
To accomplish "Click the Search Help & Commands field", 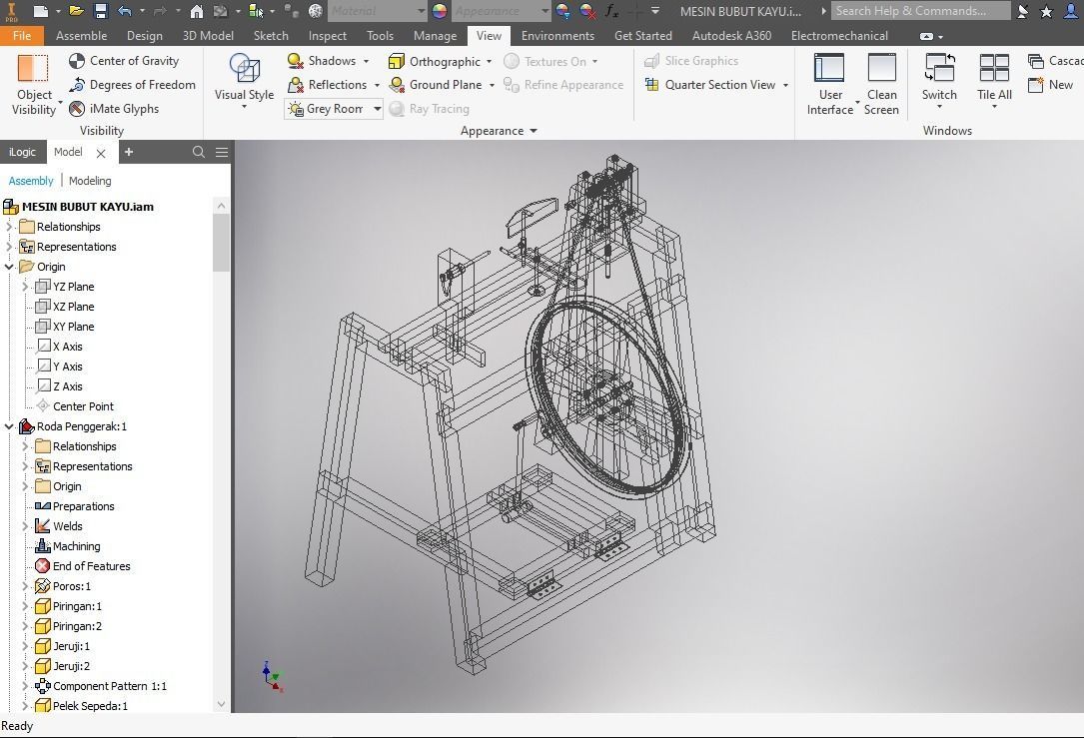I will (x=920, y=10).
